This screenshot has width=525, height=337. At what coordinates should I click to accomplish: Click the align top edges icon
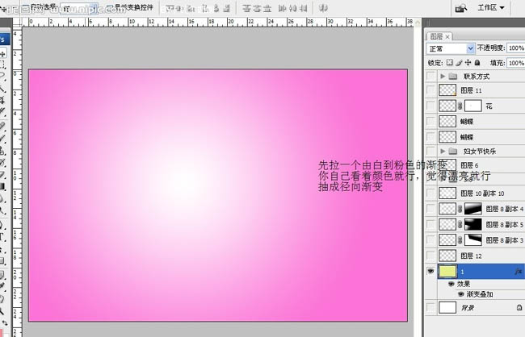(x=170, y=8)
